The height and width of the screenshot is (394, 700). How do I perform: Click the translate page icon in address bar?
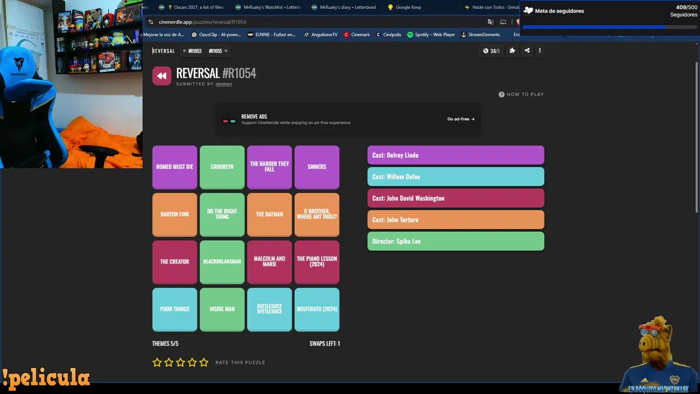491,22
